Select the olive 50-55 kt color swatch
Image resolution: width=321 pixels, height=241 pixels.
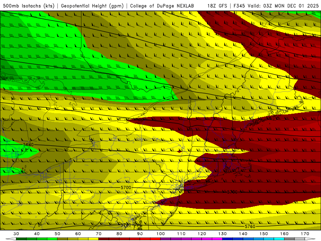[x=63, y=239]
